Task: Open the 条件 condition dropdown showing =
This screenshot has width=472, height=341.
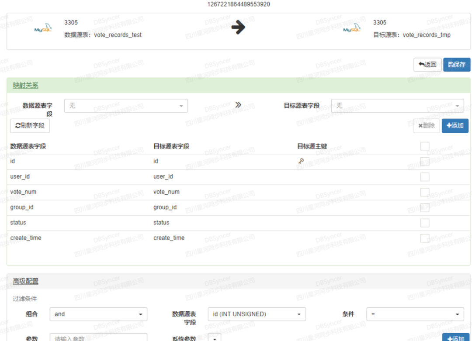Action: 415,314
